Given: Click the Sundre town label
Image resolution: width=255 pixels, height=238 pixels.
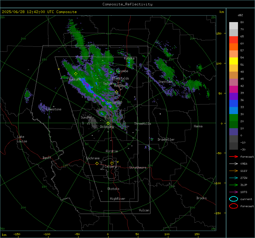Looking at the screenshot, I should [x=86, y=117].
